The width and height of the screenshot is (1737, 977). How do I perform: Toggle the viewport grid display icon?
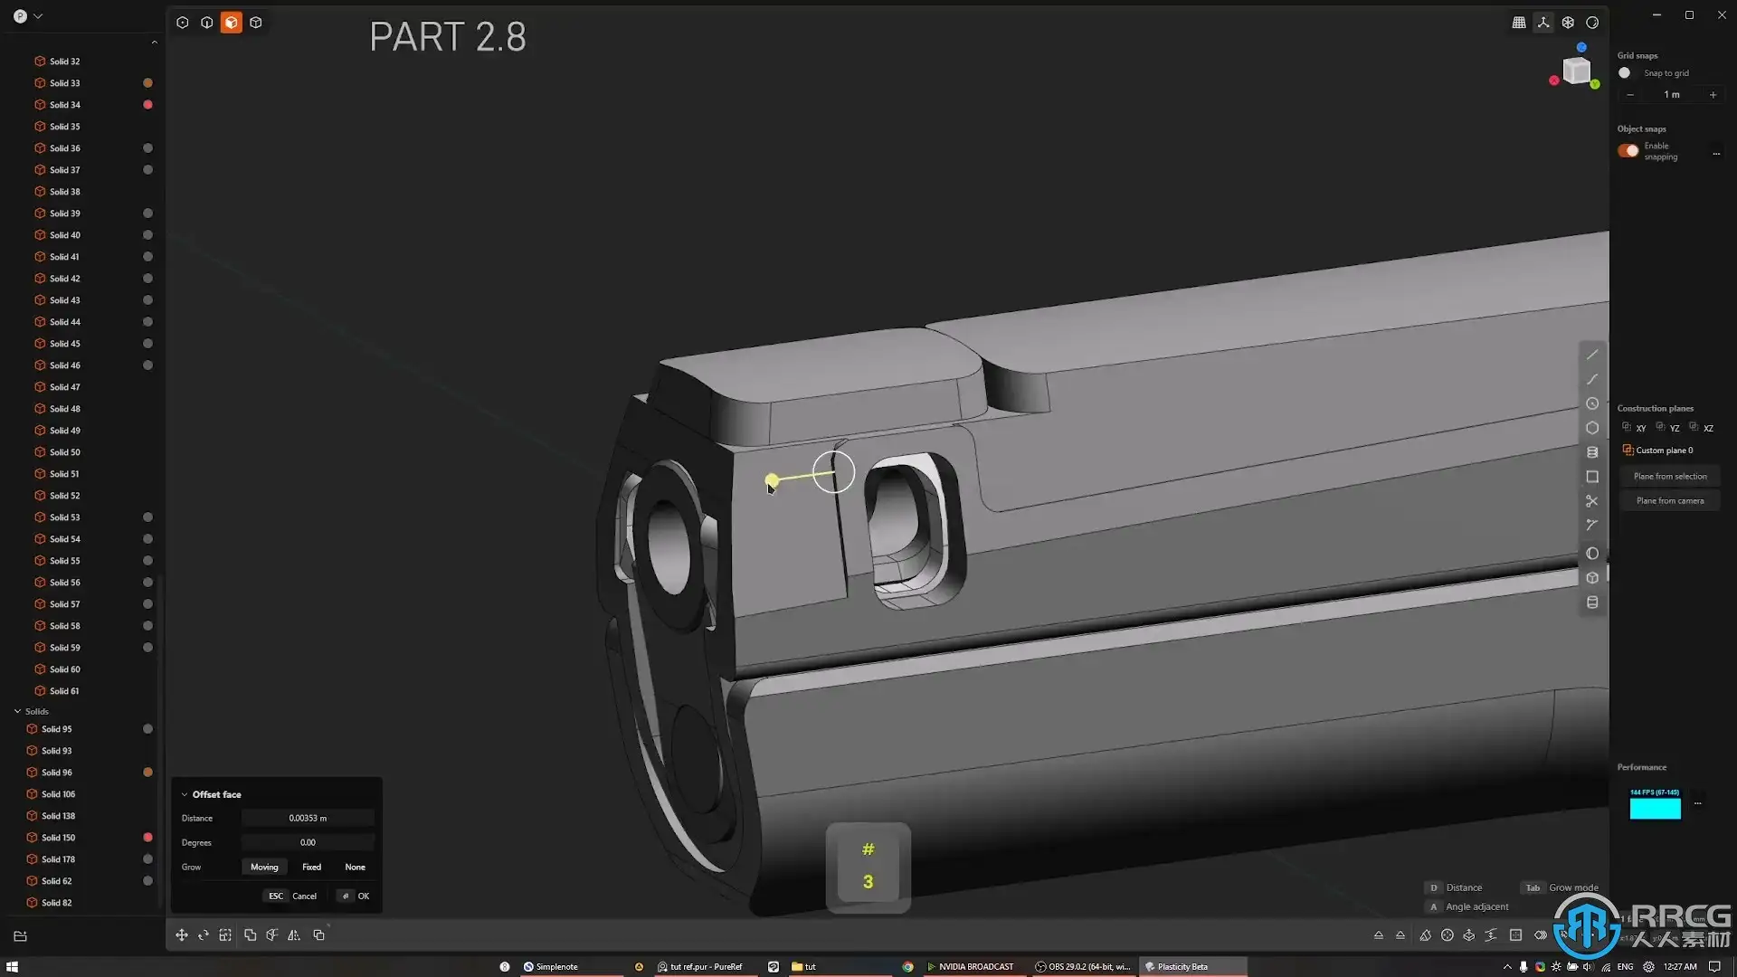(1519, 23)
